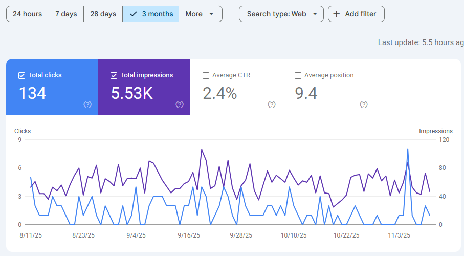Click the impressions peak near 9/16/25

(x=202, y=150)
